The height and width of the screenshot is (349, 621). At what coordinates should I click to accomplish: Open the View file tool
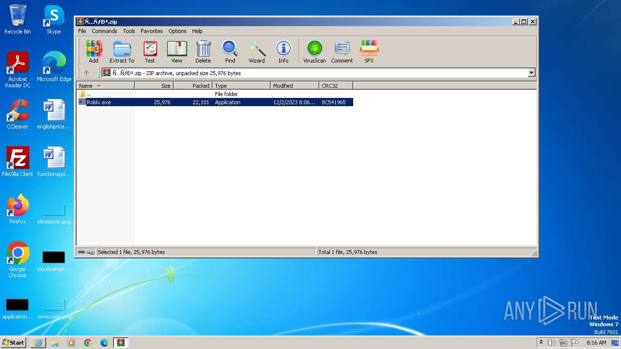point(177,52)
